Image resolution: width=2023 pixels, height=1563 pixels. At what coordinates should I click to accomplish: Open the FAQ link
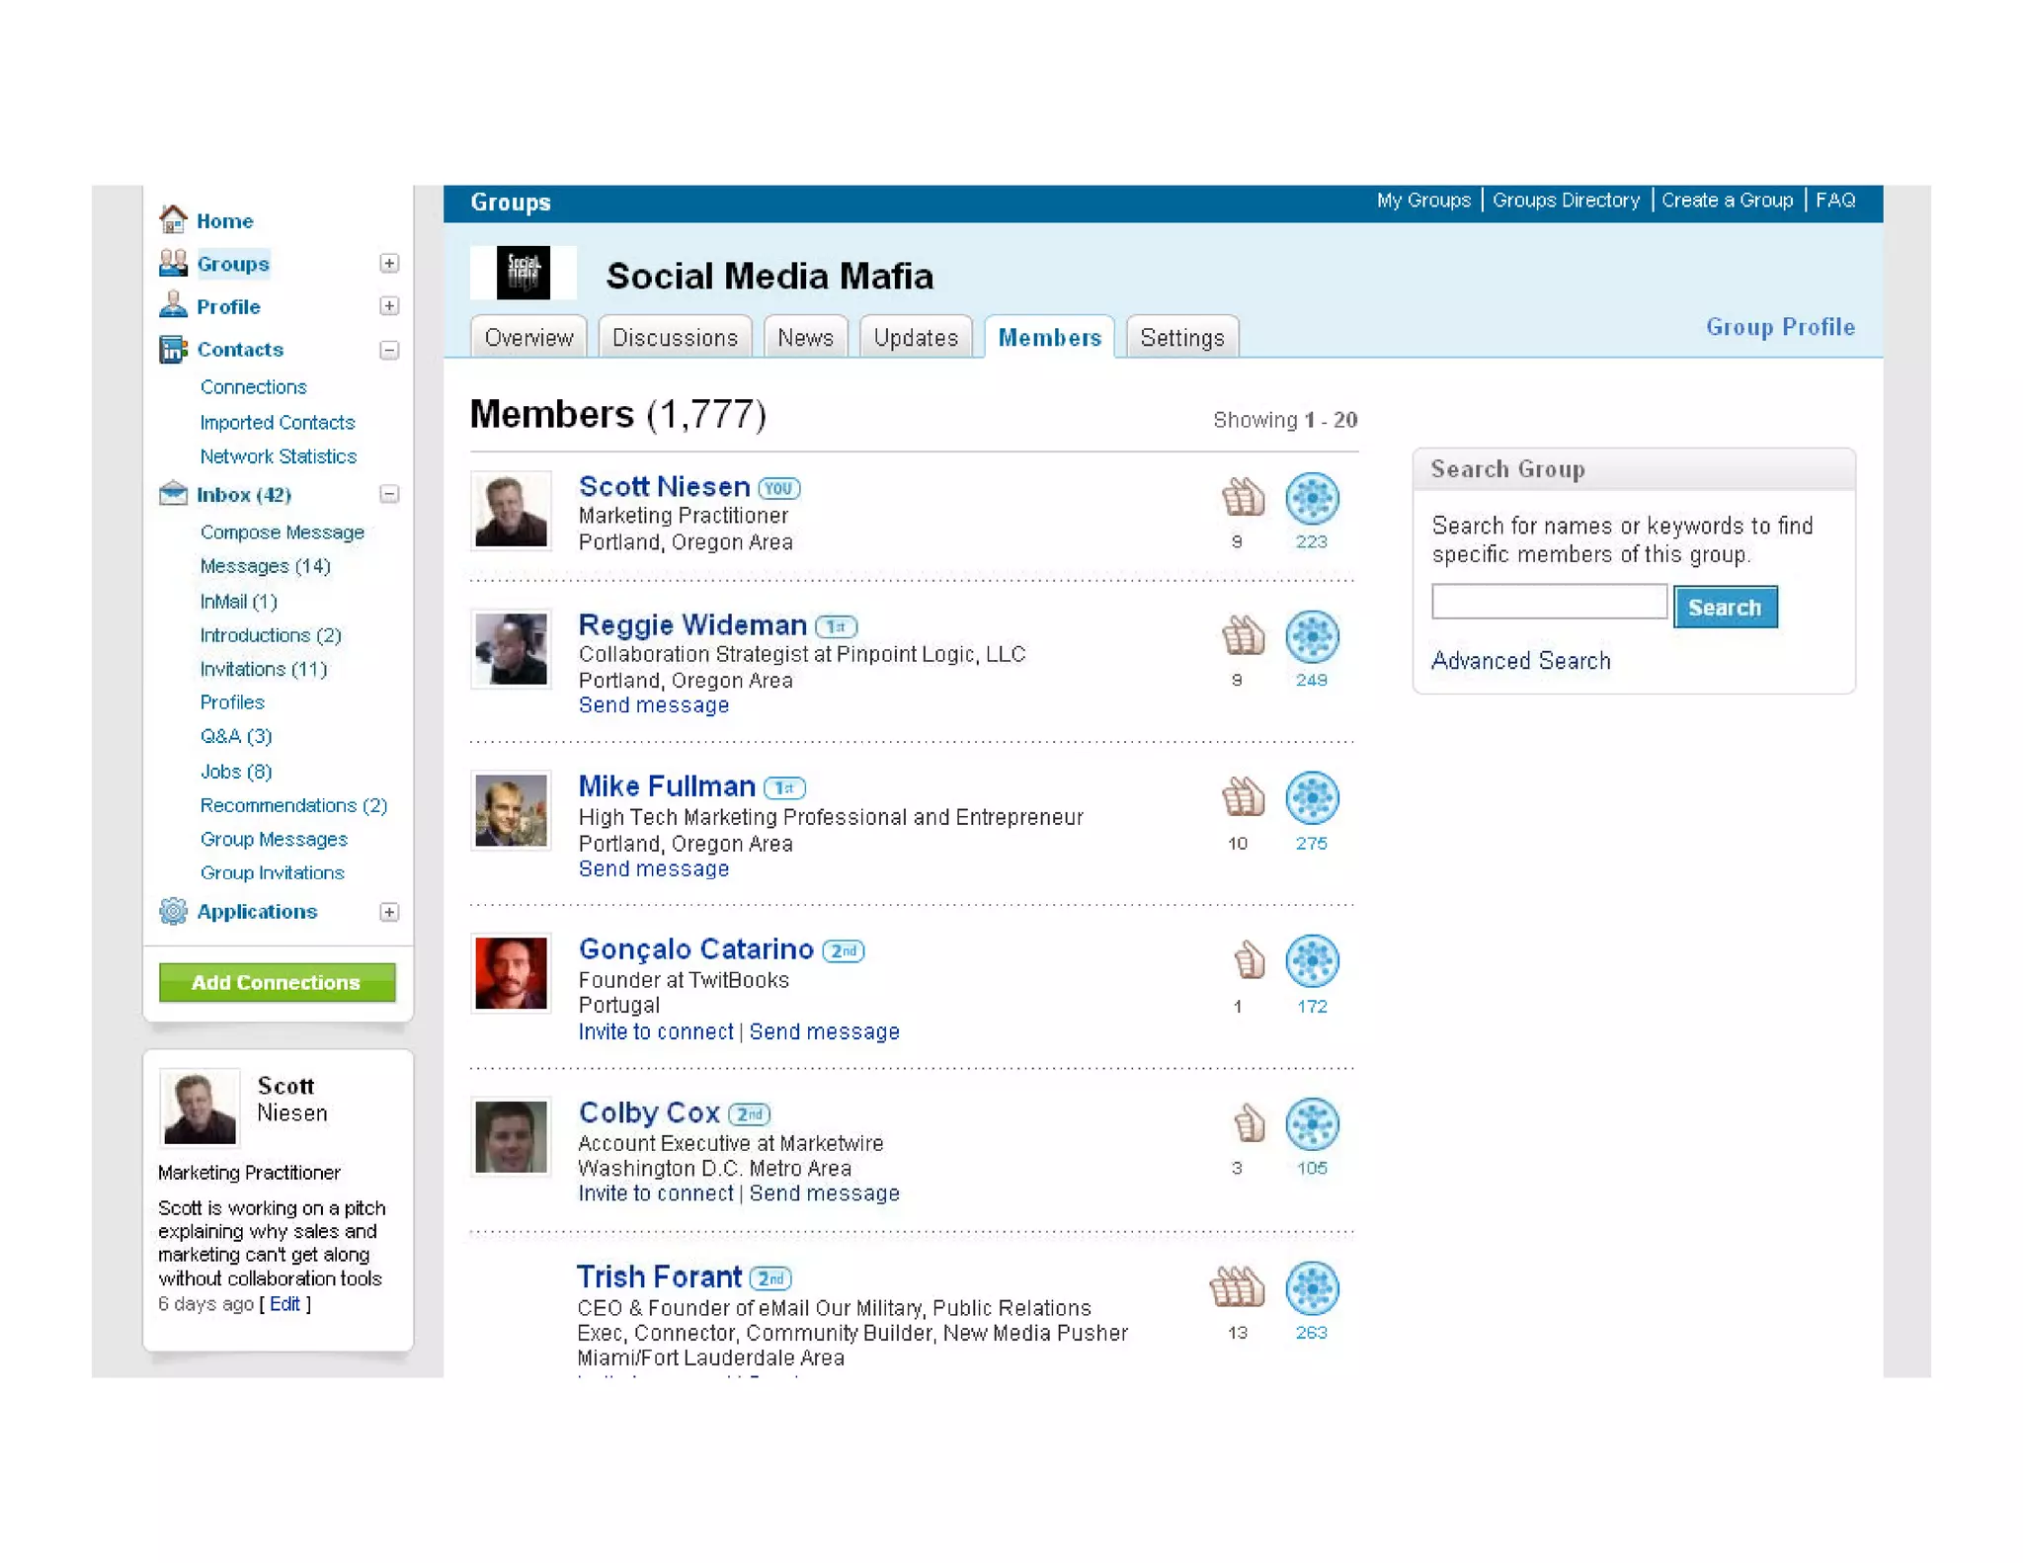tap(1835, 201)
